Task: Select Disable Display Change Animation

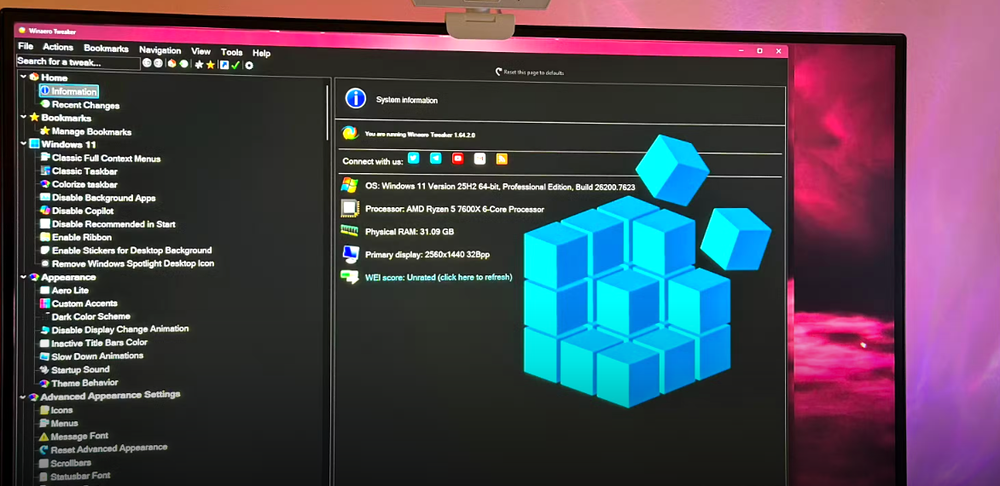Action: [120, 329]
